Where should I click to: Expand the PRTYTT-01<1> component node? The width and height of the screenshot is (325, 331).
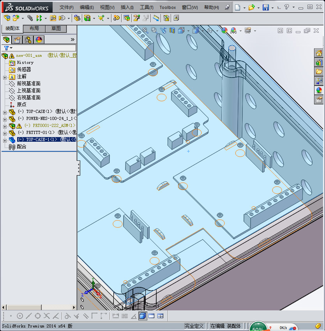click(x=5, y=134)
